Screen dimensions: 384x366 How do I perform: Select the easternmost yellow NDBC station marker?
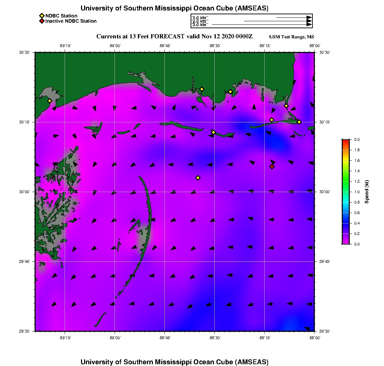[x=299, y=122]
